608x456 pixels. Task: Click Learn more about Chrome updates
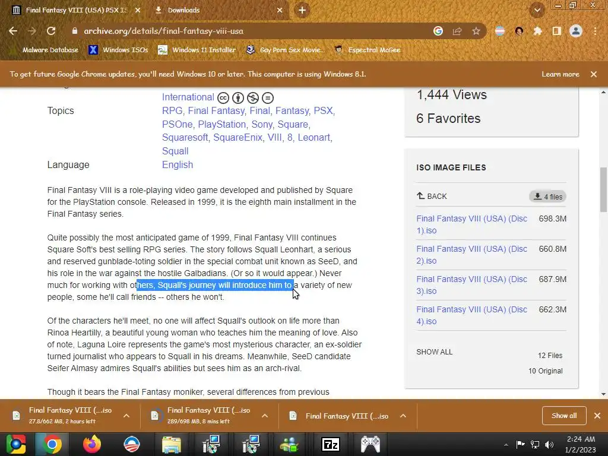[x=560, y=74]
